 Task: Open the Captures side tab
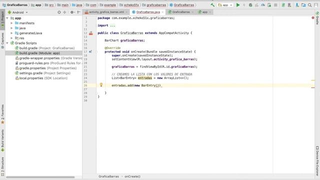pyautogui.click(x=2, y=40)
